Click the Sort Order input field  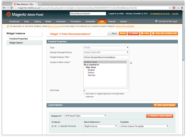(106, 90)
